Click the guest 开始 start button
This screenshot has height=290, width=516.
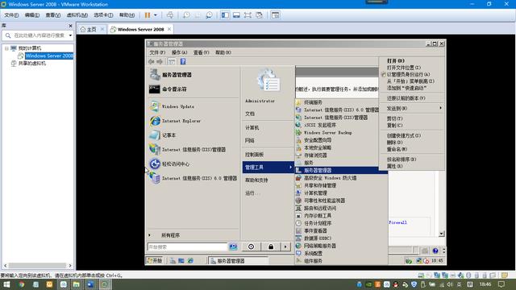[155, 261]
